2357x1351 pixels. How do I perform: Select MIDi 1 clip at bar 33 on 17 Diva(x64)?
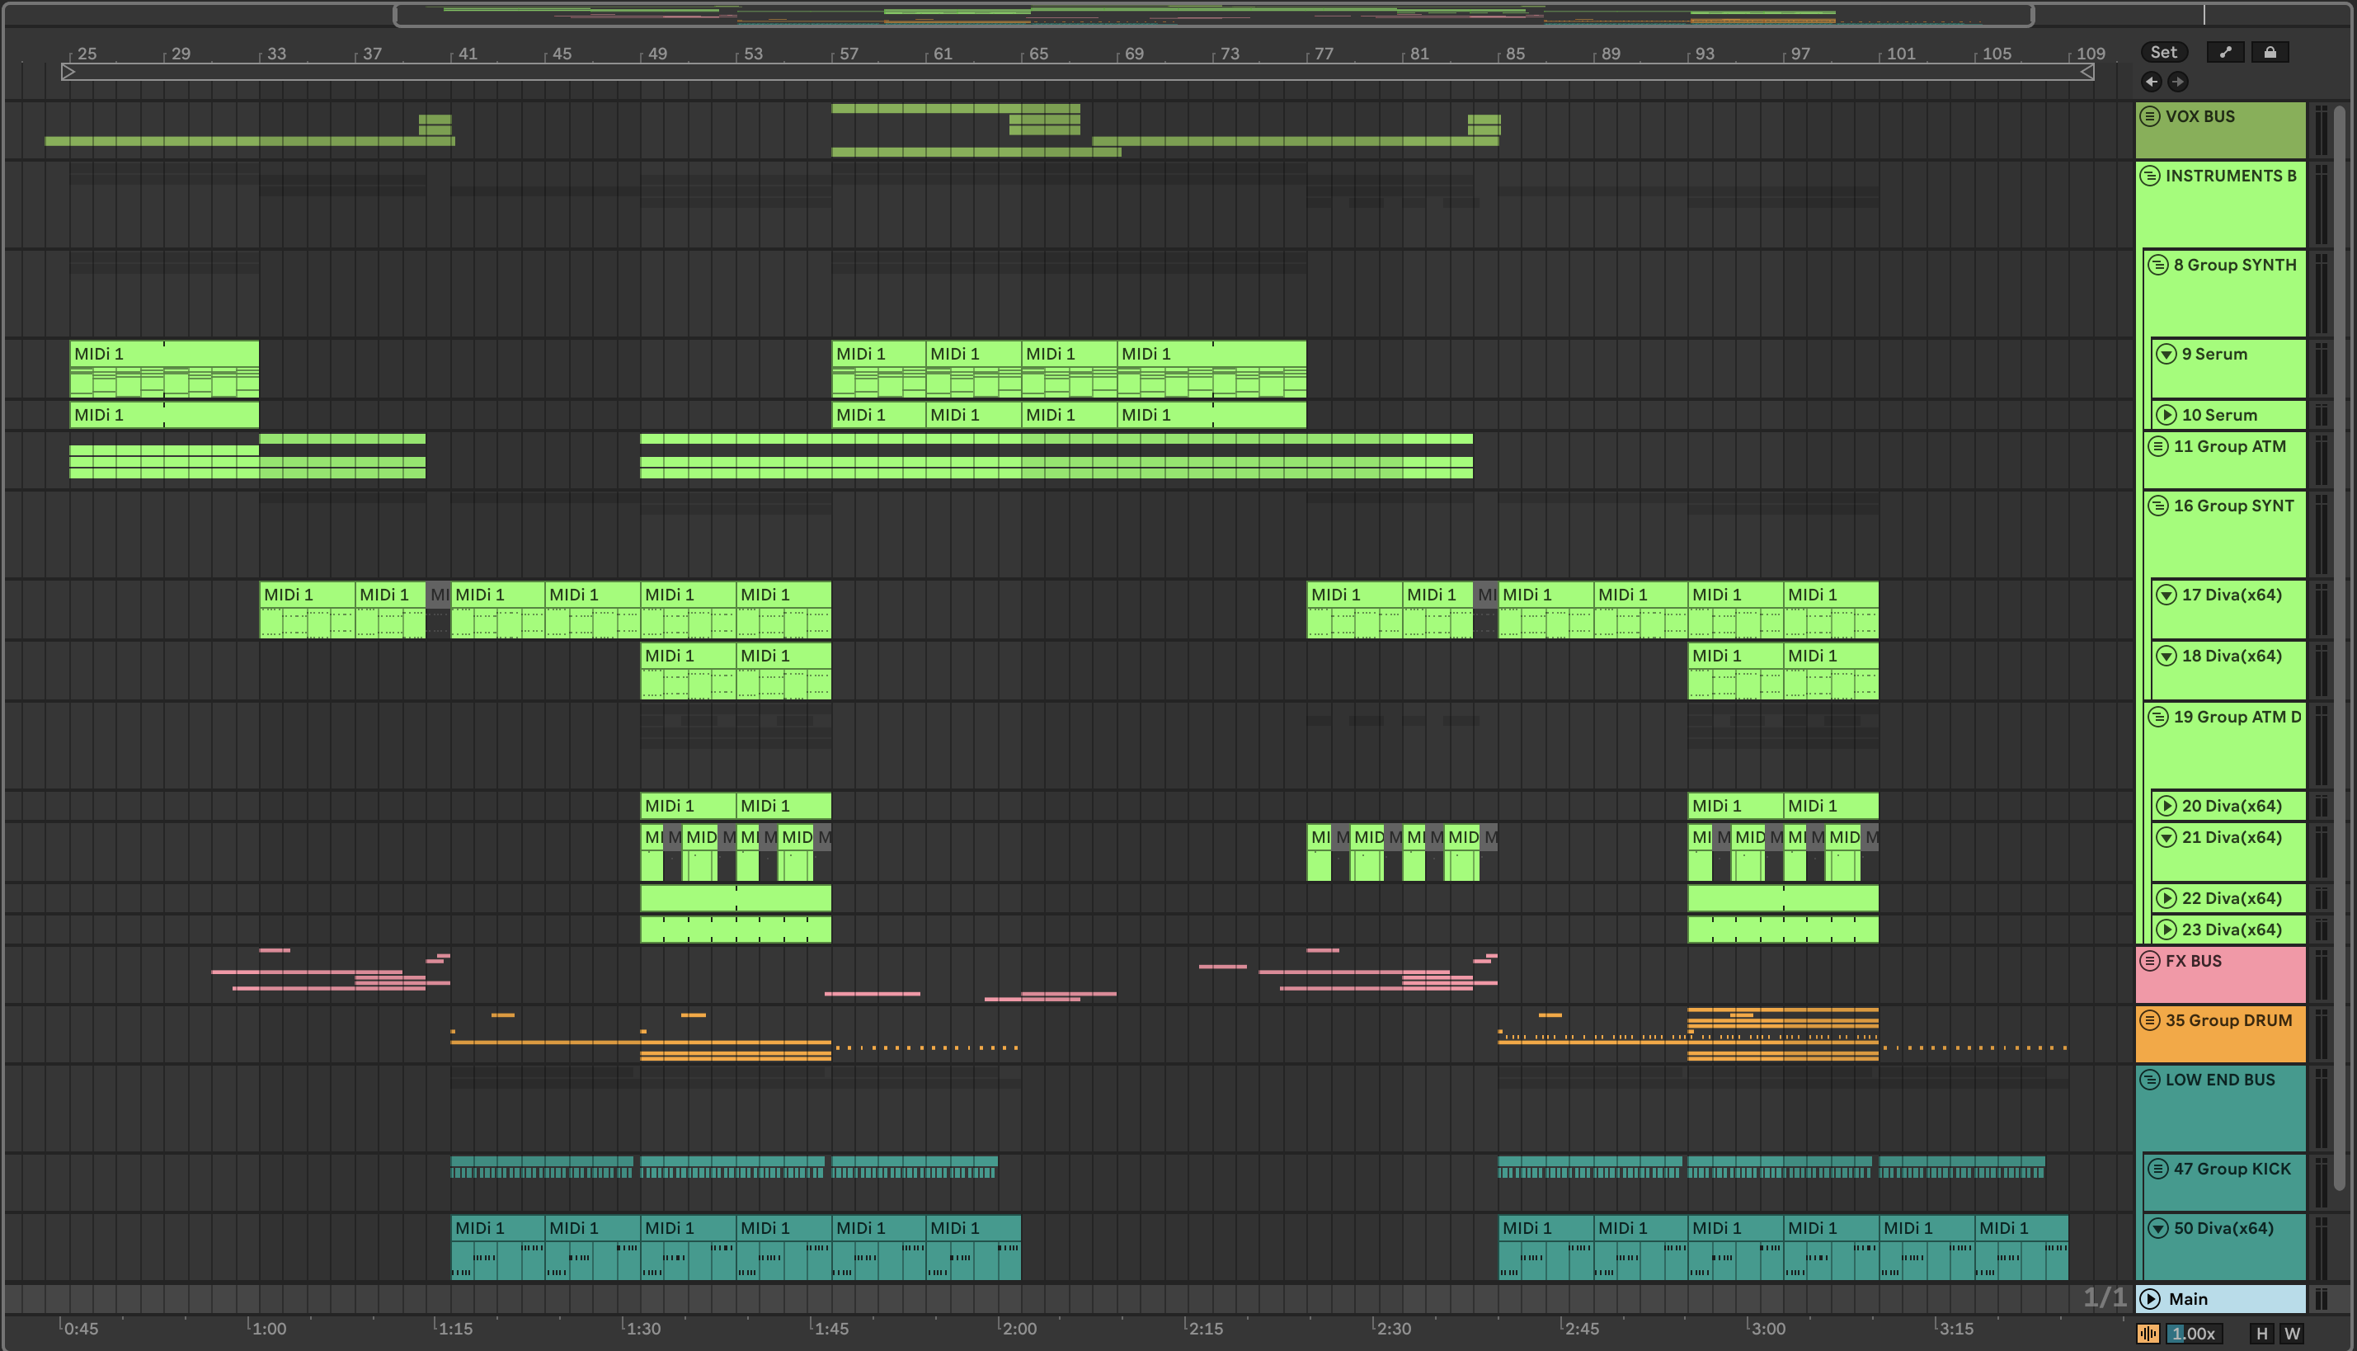[x=307, y=610]
